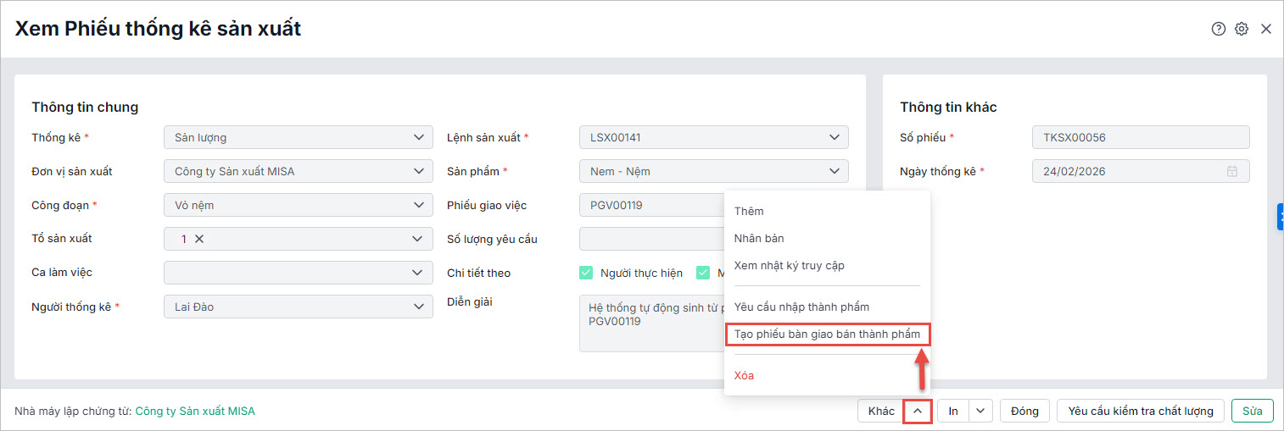Select Tạo phiếu bàn giao bán thành phẩm
1284x431 pixels.
[x=827, y=334]
